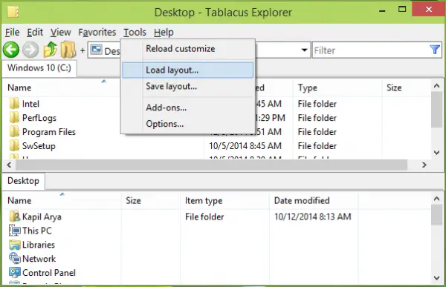
Task: Click Kapil Arya date 10/12/2014 8:13 AM
Action: [313, 217]
